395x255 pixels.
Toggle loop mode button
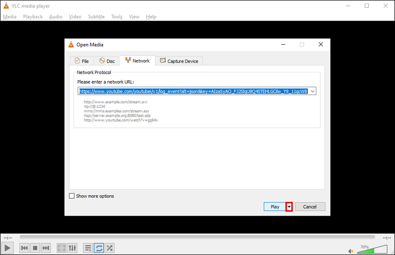pos(99,248)
